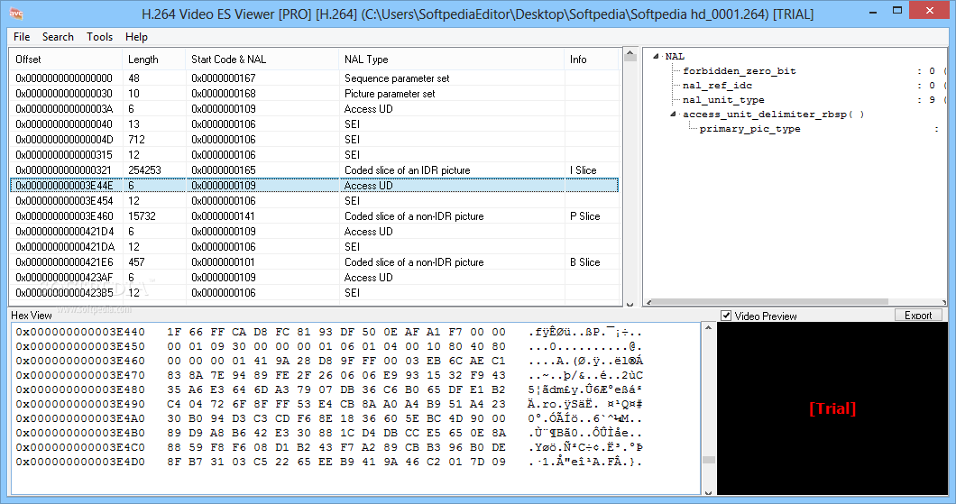956x504 pixels.
Task: Click NAL list scrollbar down arrow
Action: [x=630, y=303]
